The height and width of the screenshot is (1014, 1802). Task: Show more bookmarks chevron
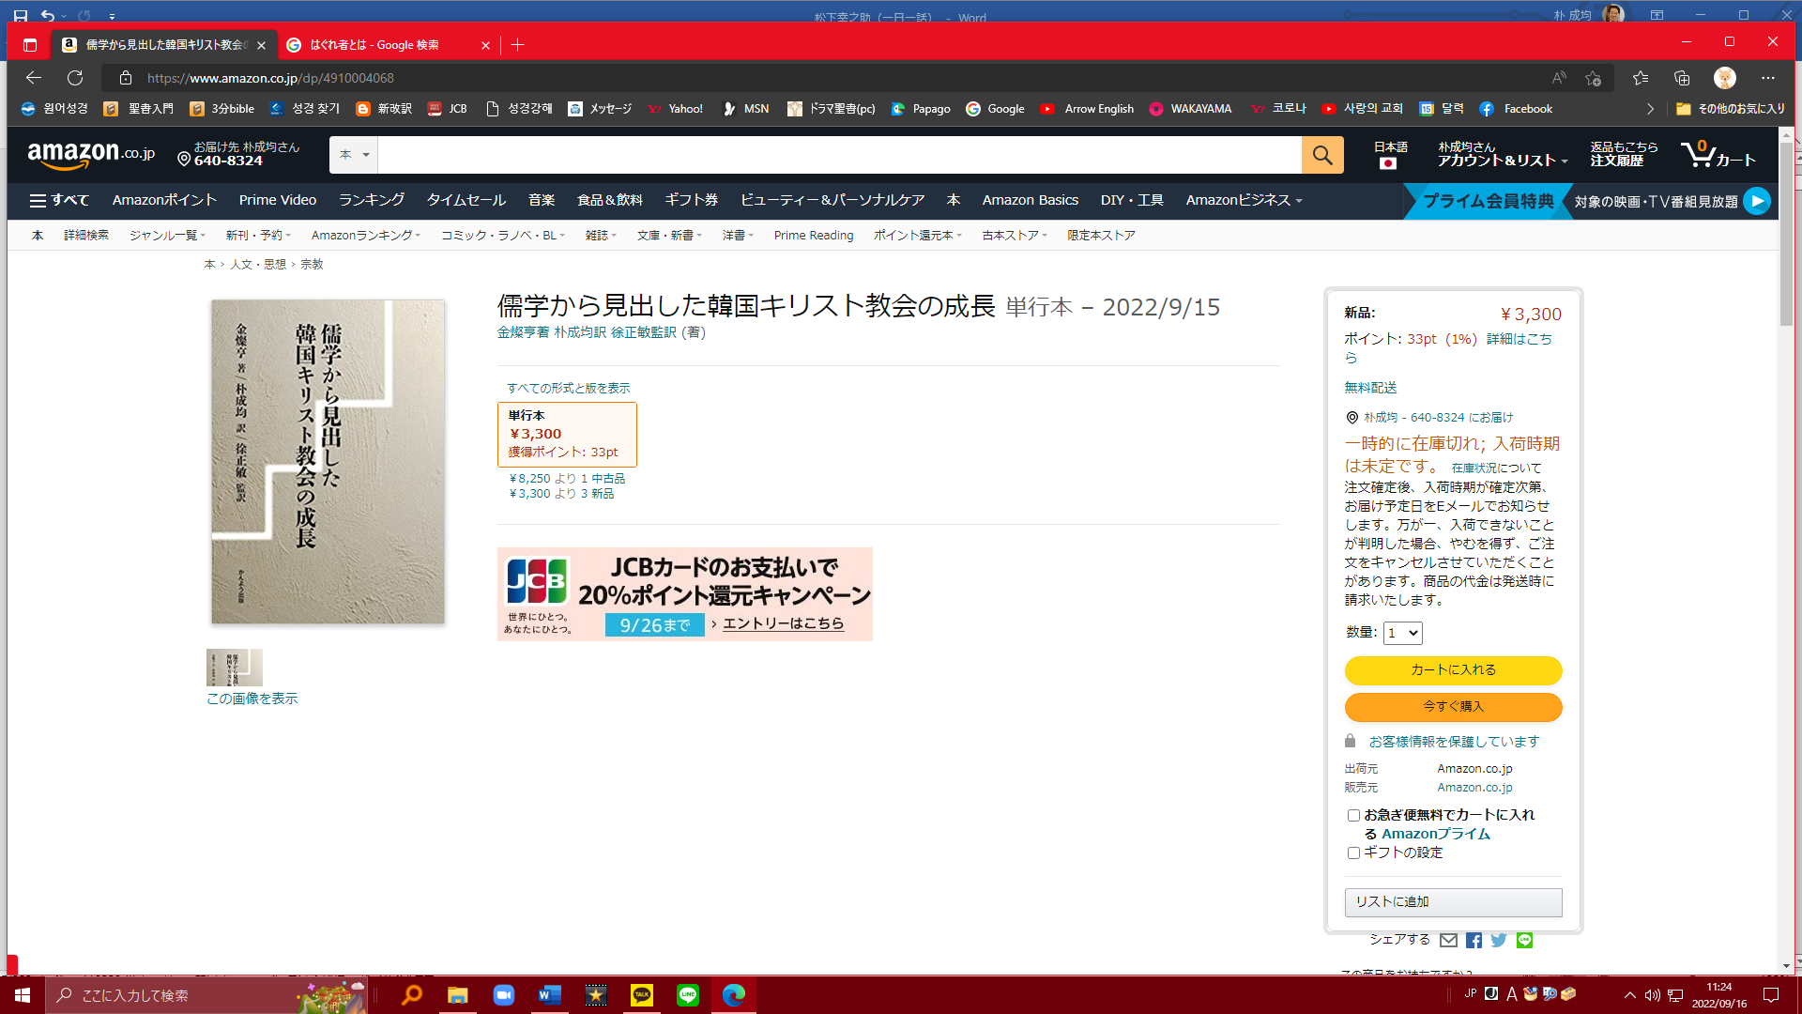pos(1650,109)
